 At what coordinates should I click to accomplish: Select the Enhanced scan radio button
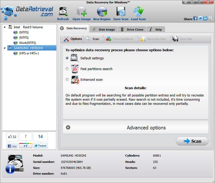tap(67, 80)
